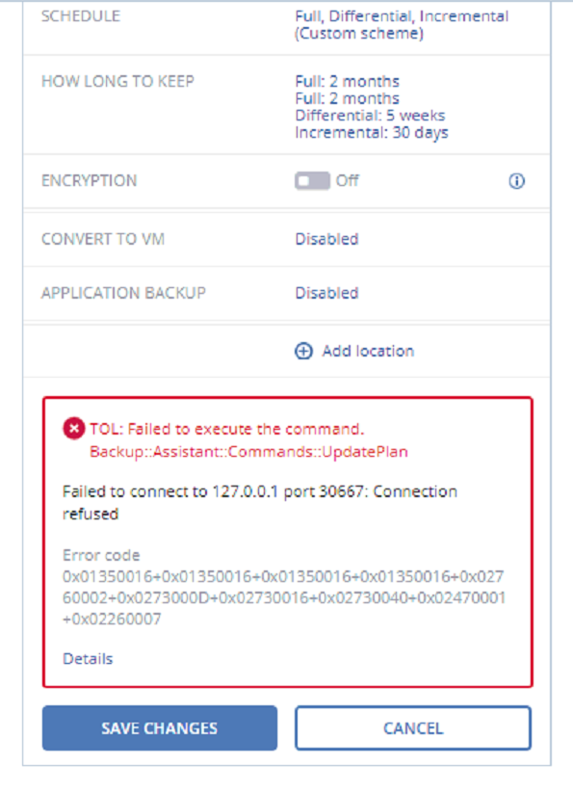
Task: Click the plus icon beside Add location
Action: [303, 351]
